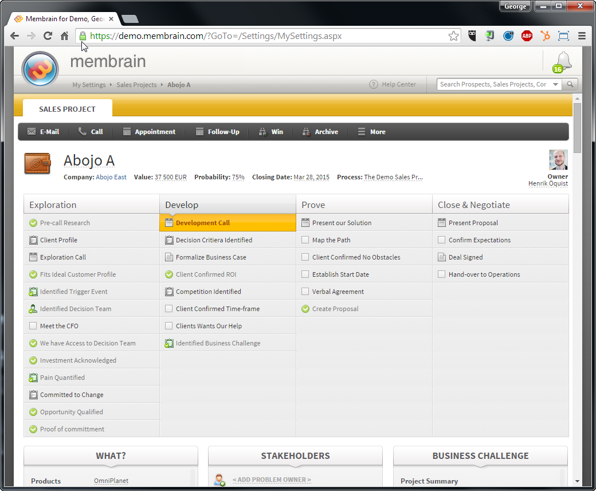Screen dimensions: 596x491
Task: Click the Membrain logo icon
Action: click(x=40, y=69)
